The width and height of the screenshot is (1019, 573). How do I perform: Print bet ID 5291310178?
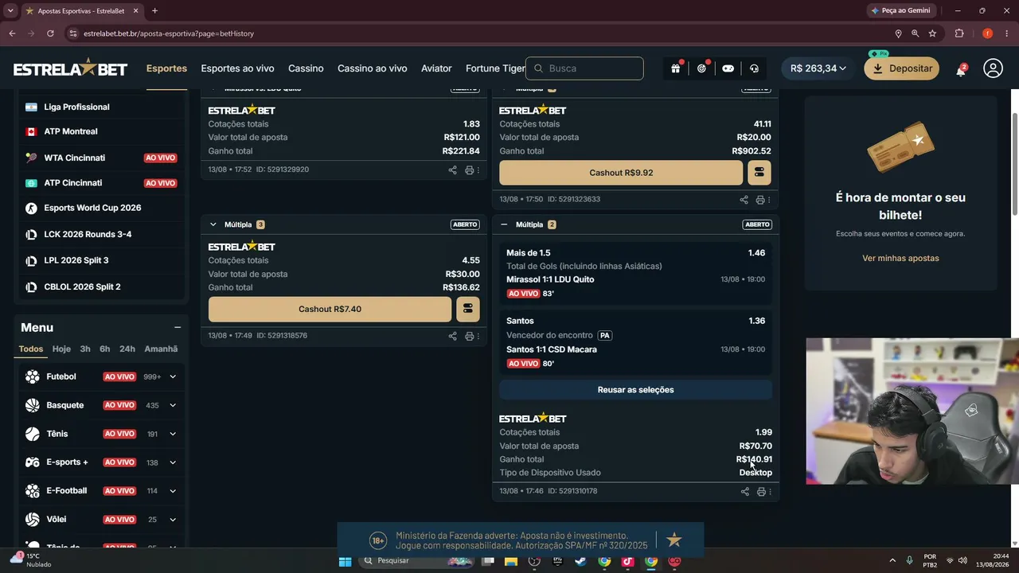(761, 492)
